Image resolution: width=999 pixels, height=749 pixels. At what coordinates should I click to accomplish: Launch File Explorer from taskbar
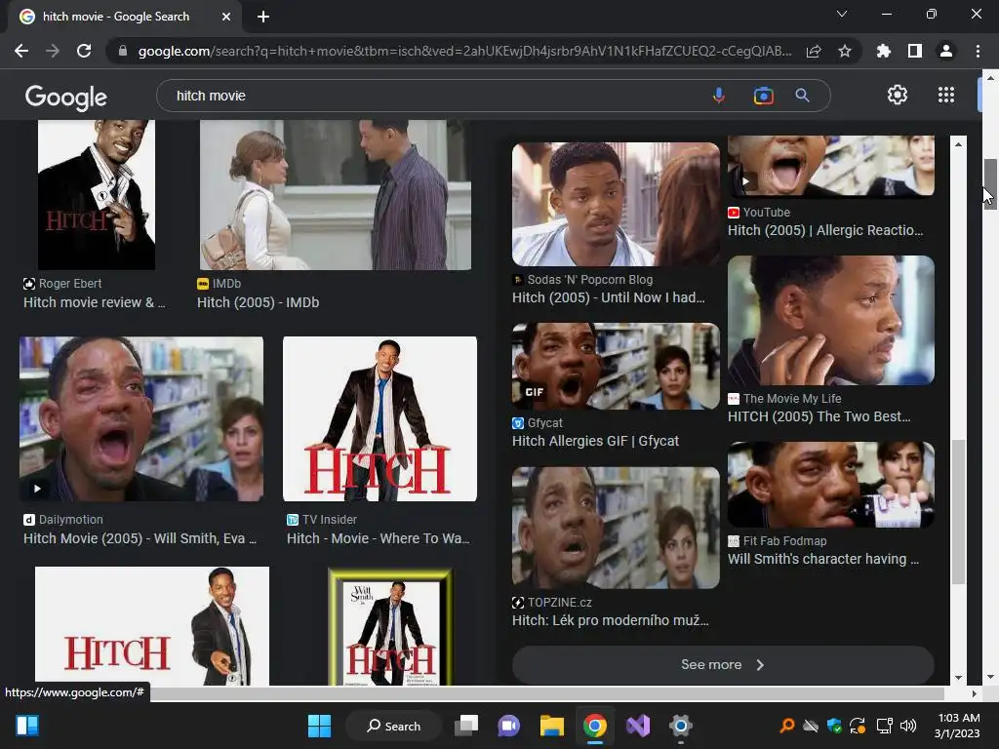[x=552, y=726]
